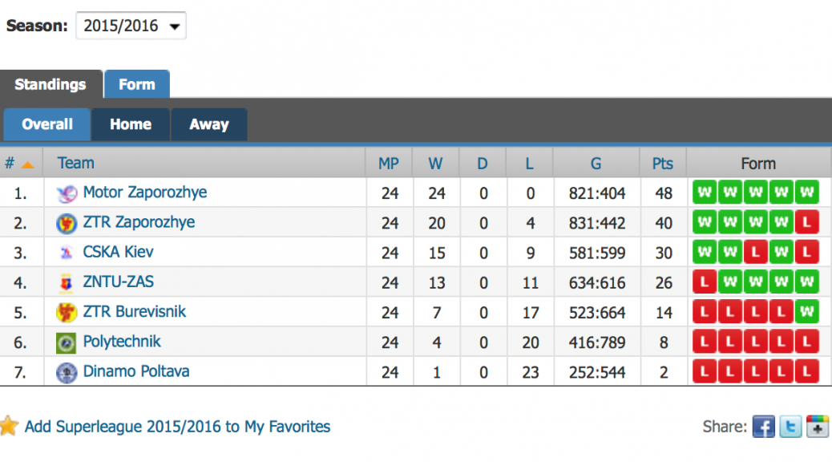Sort standings by the Pts column

(662, 164)
